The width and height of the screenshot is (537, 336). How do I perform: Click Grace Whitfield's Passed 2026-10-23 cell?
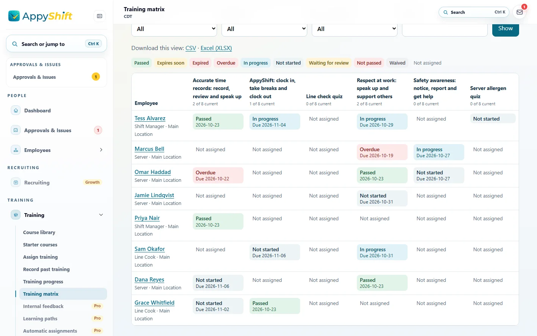tap(275, 306)
